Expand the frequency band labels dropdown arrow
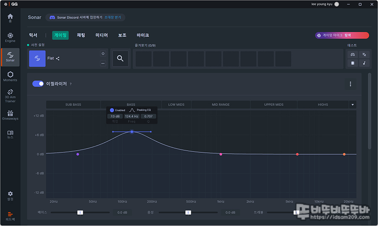Image resolution: width=378 pixels, height=226 pixels. pyautogui.click(x=352, y=105)
